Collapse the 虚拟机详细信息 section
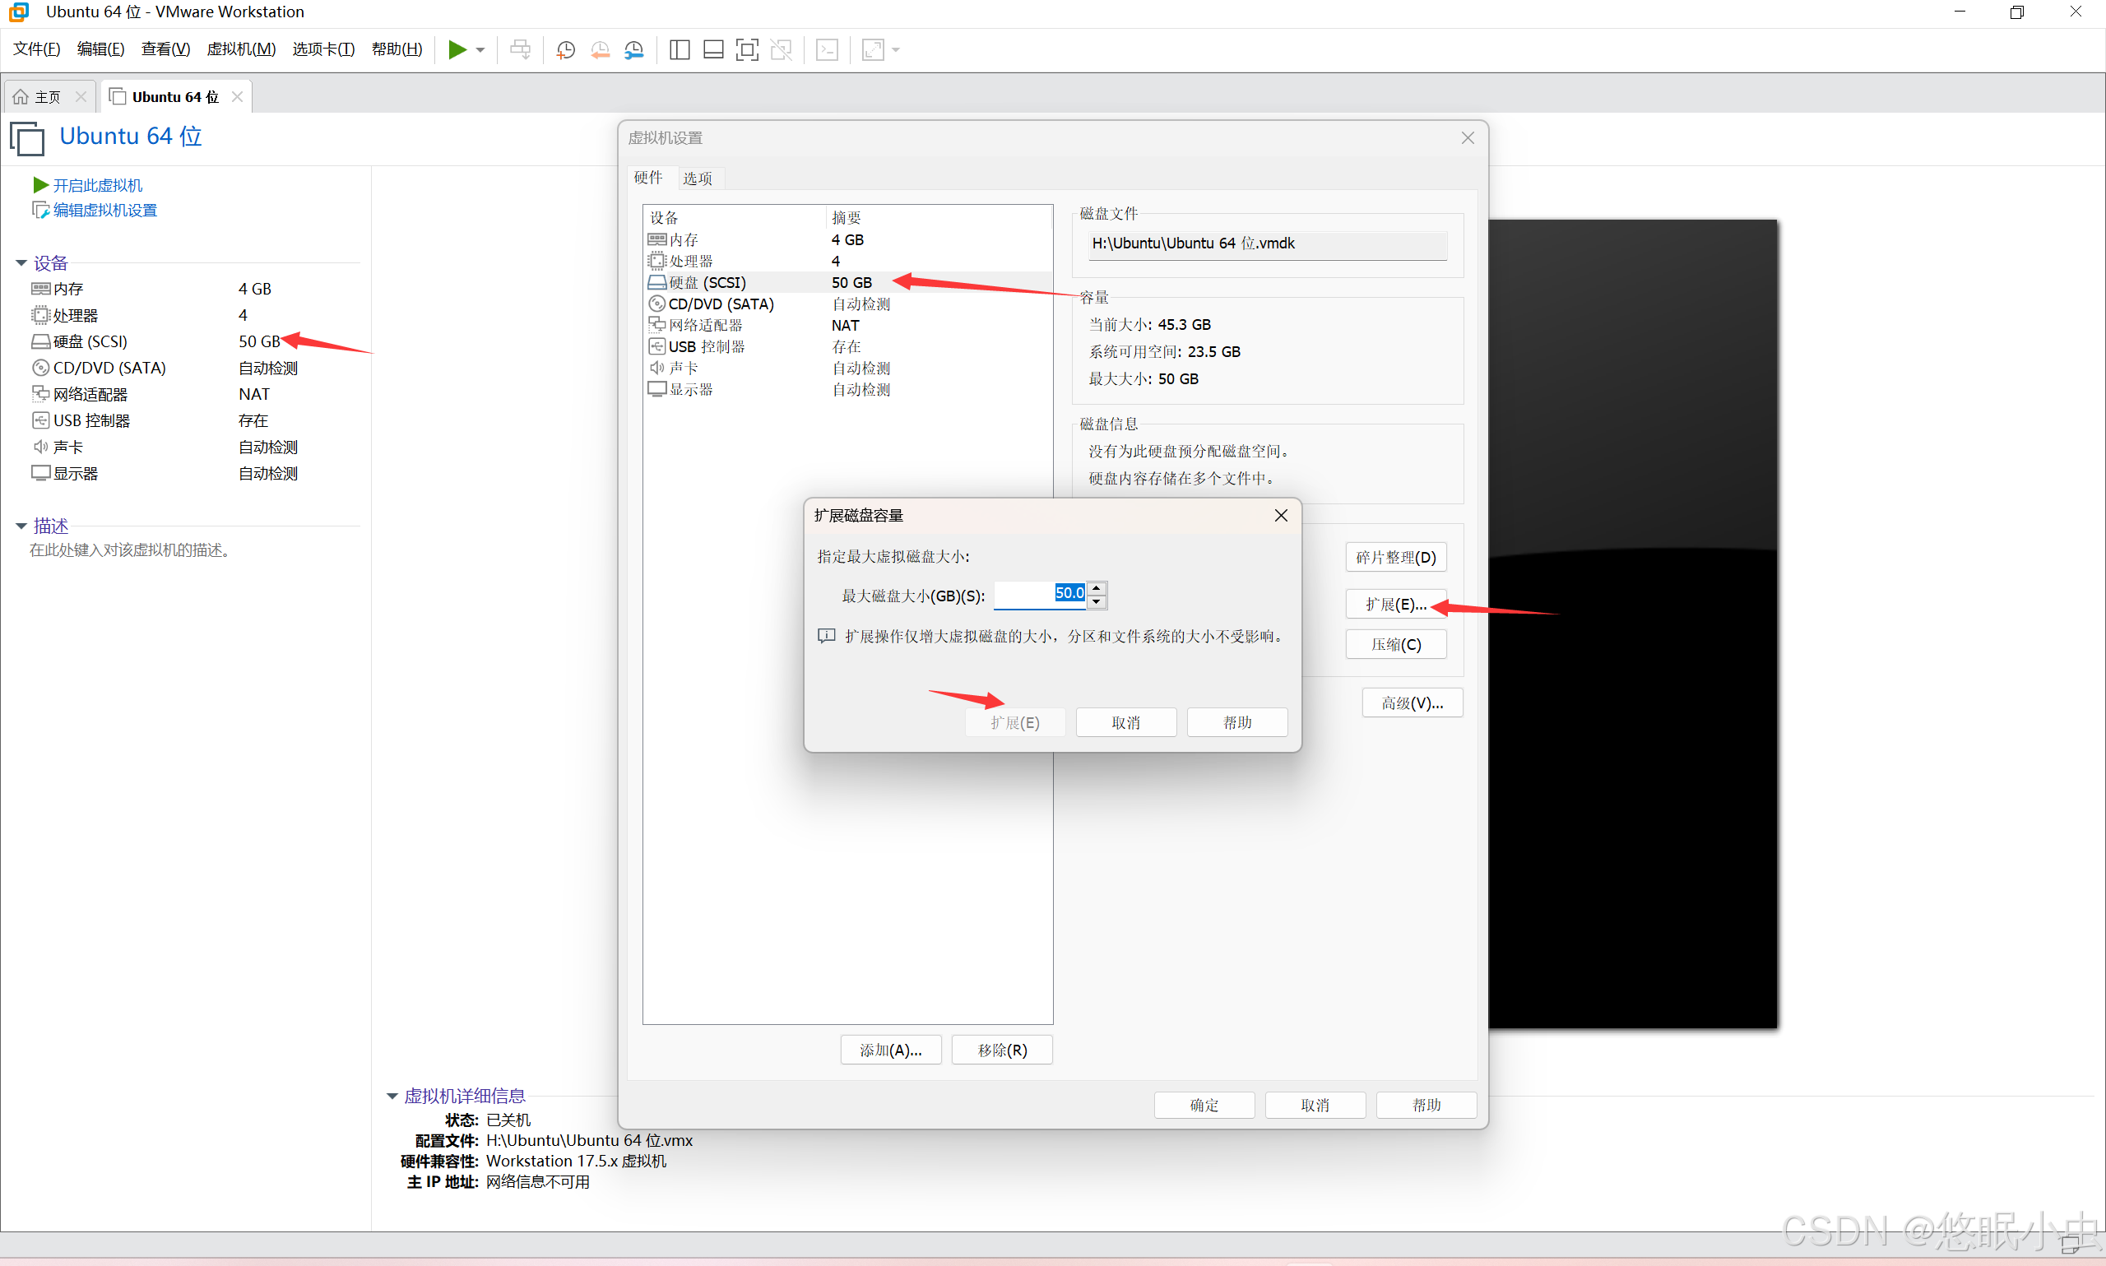This screenshot has height=1266, width=2106. 392,1097
